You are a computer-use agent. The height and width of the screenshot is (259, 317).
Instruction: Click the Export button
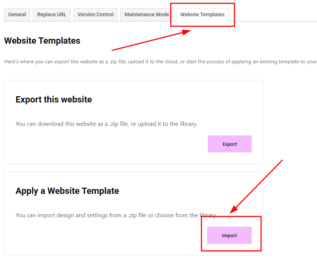[230, 144]
